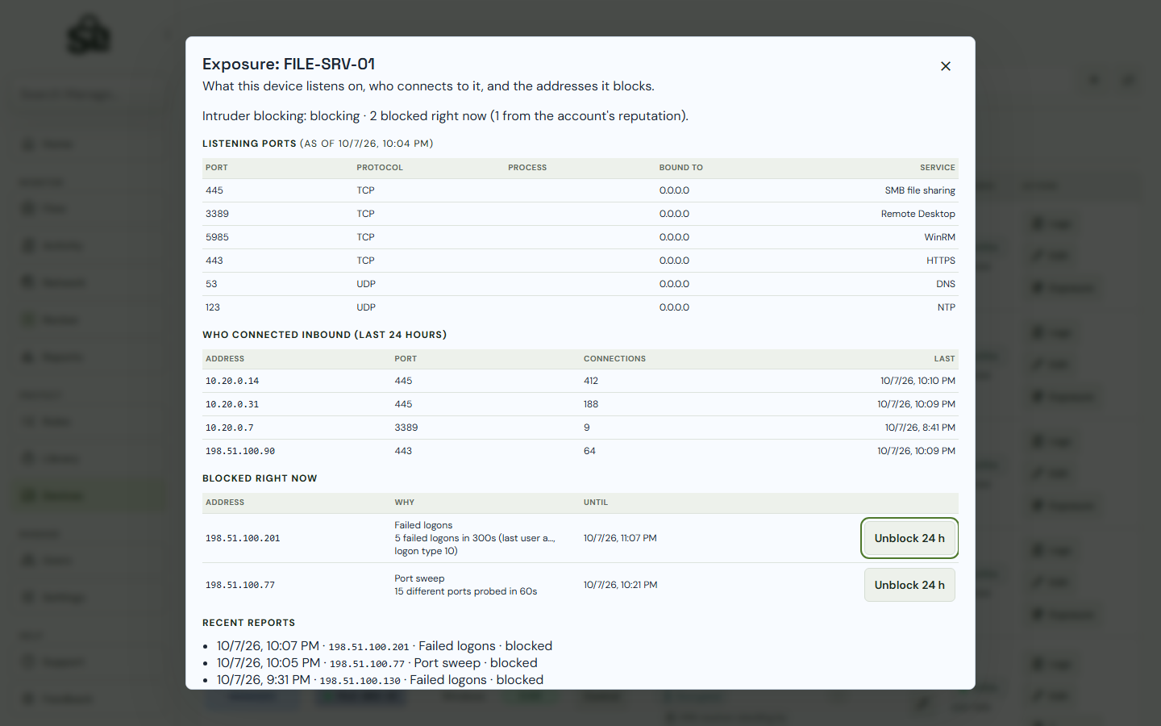Screen dimensions: 1161x726
Task: Click the SMB file sharing service cell
Action: pos(920,190)
